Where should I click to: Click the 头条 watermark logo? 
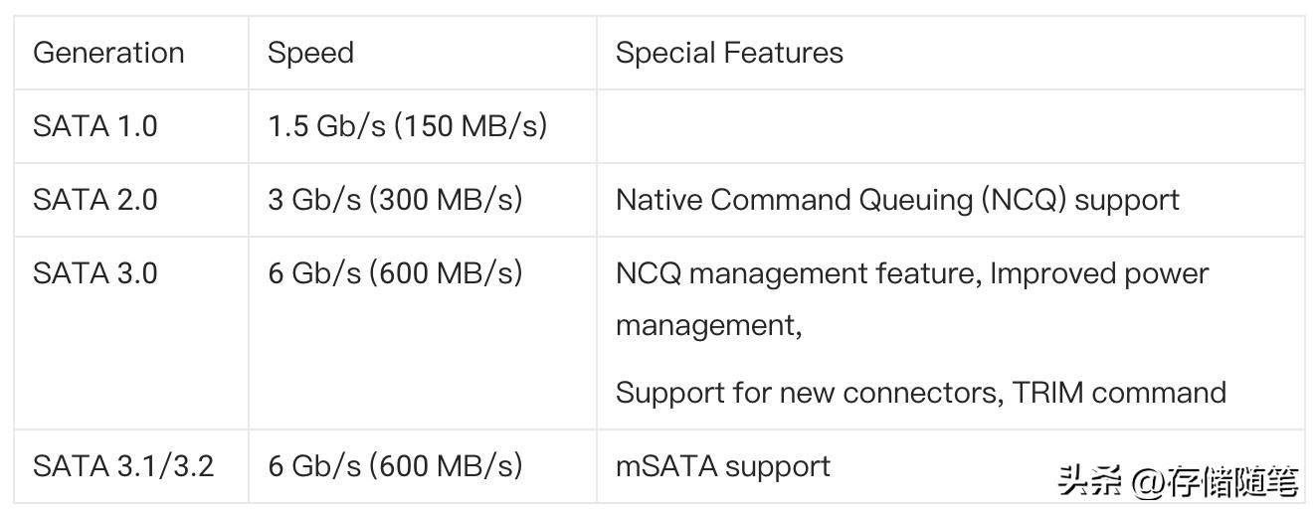[1089, 482]
